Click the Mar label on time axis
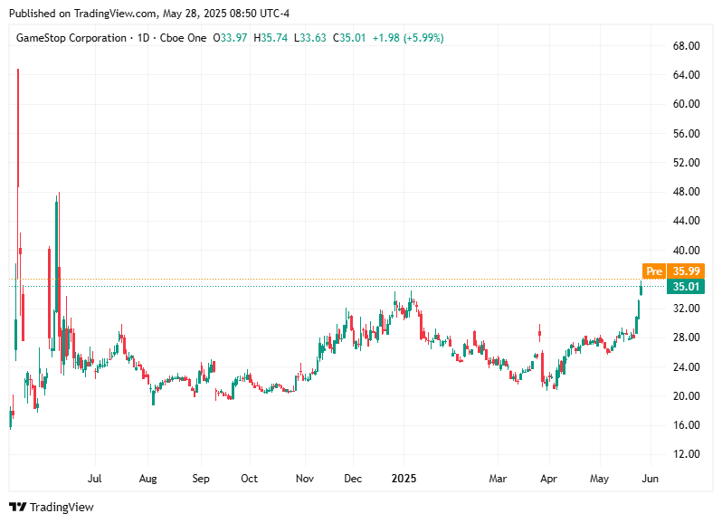Image resolution: width=722 pixels, height=523 pixels. [x=498, y=479]
